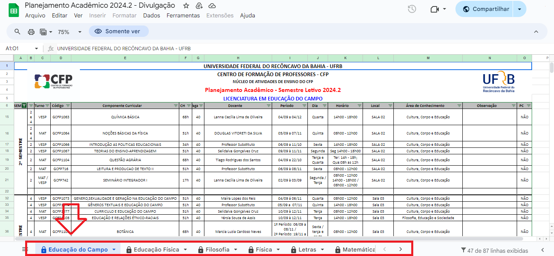Open version history
This screenshot has width=554, height=256.
coord(412,9)
